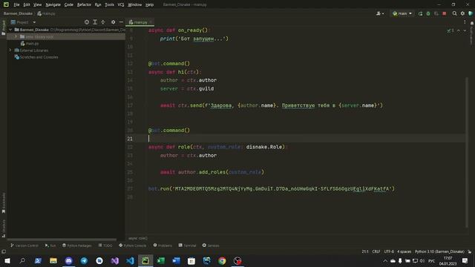Open the Problems tool window
475x267 pixels.
pyautogui.click(x=163, y=245)
